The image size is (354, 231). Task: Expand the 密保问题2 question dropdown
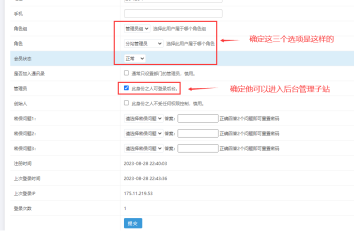point(143,133)
